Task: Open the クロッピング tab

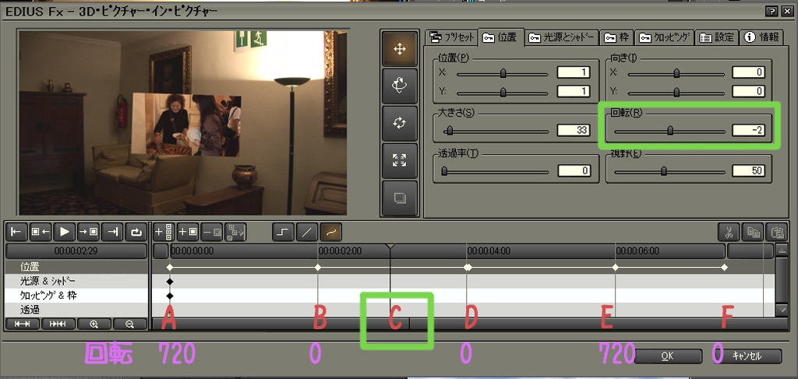Action: click(666, 37)
